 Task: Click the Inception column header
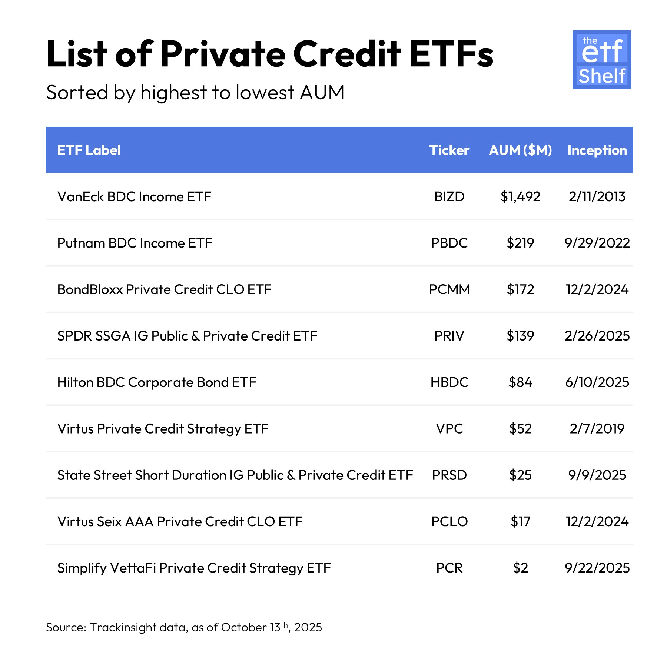pyautogui.click(x=597, y=150)
